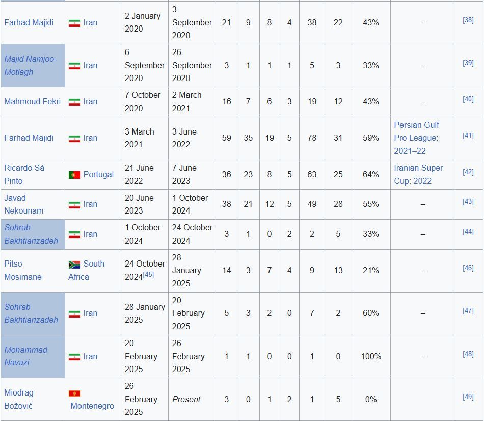This screenshot has height=421, width=484.
Task: Click Iran flag in Mahmoud Fekri's row
Action: [x=74, y=102]
